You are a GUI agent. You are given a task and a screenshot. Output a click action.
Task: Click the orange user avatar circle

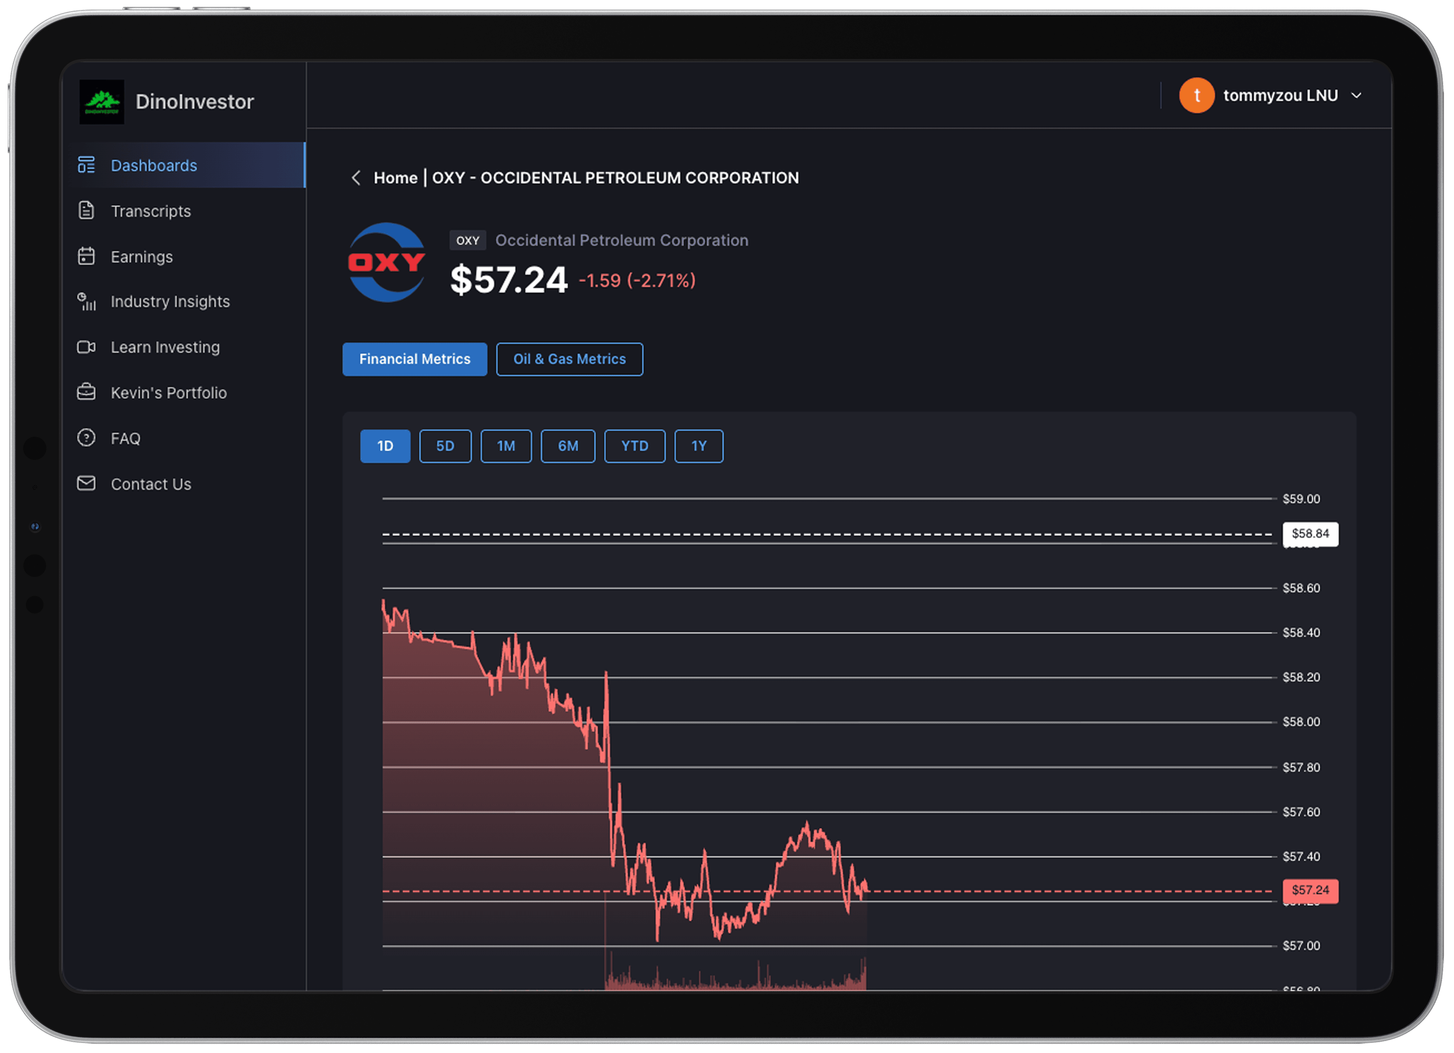(x=1197, y=95)
